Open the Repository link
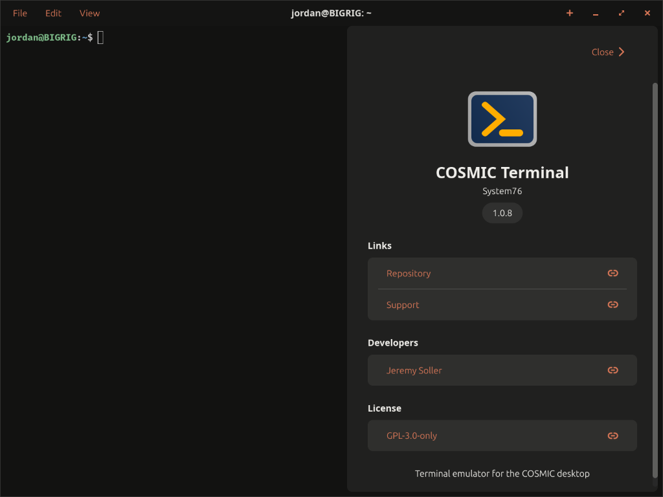The width and height of the screenshot is (663, 497). coord(502,274)
